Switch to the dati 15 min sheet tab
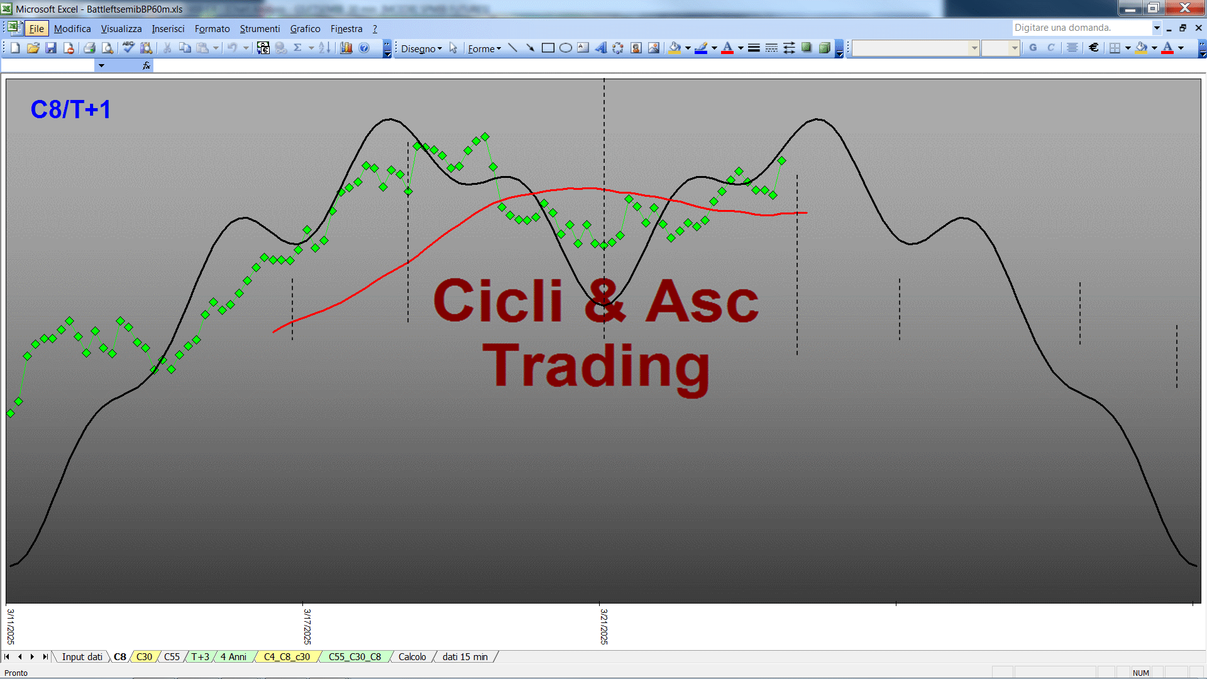The width and height of the screenshot is (1207, 679). point(465,656)
